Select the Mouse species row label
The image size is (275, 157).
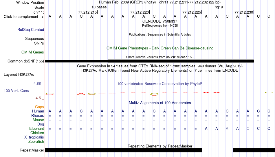click(x=38, y=120)
